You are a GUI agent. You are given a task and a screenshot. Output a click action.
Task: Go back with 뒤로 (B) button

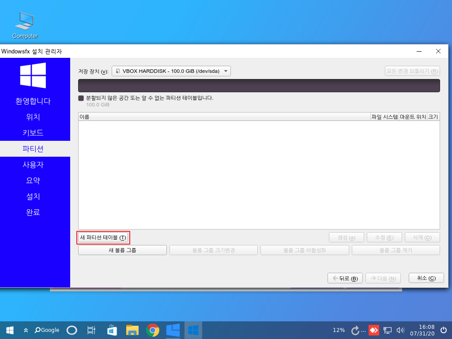(345, 279)
